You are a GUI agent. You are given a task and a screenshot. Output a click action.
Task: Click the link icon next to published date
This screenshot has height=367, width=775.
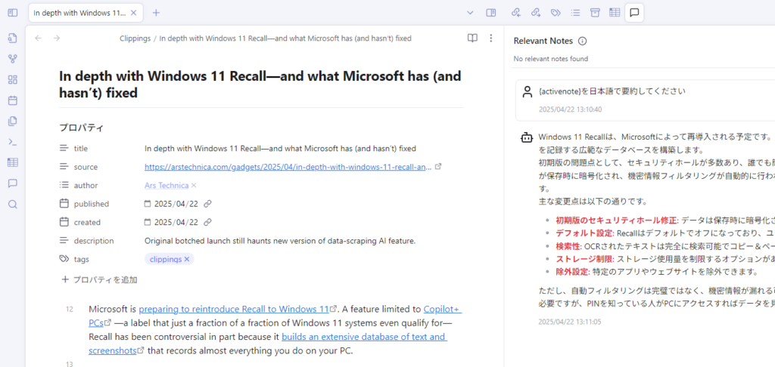pyautogui.click(x=208, y=204)
